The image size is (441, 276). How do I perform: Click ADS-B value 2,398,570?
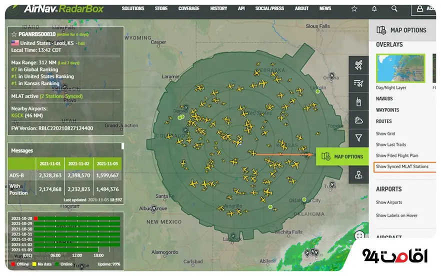pyautogui.click(x=79, y=175)
